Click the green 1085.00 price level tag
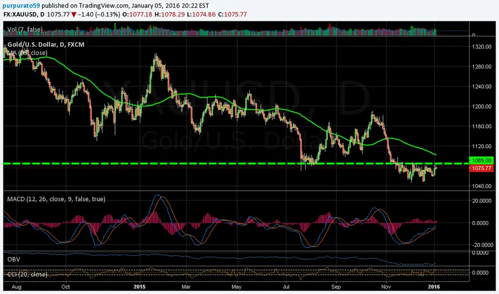This screenshot has width=499, height=294. pyautogui.click(x=481, y=160)
